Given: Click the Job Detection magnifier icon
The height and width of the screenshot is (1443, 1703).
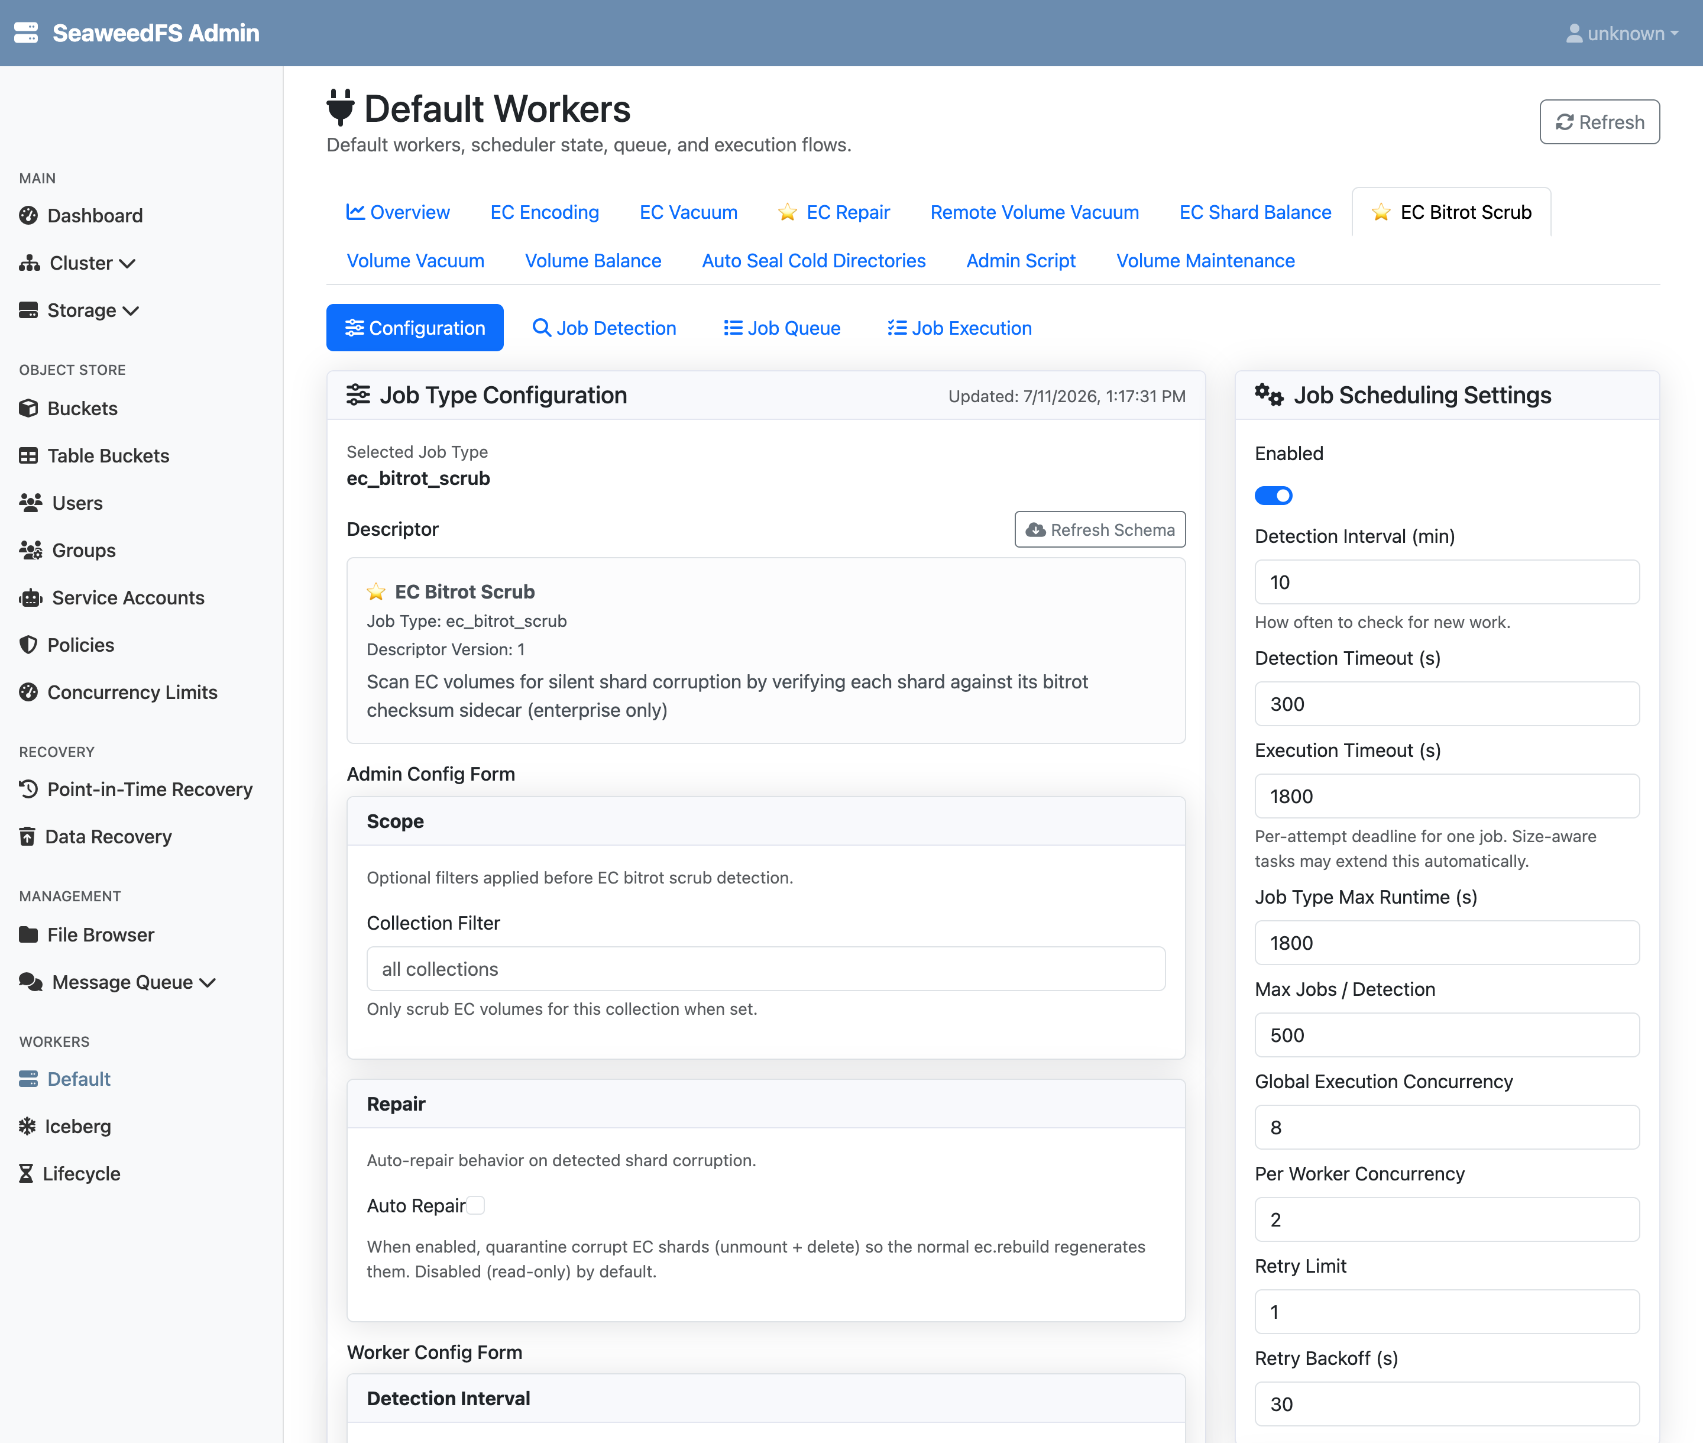Looking at the screenshot, I should click(542, 327).
